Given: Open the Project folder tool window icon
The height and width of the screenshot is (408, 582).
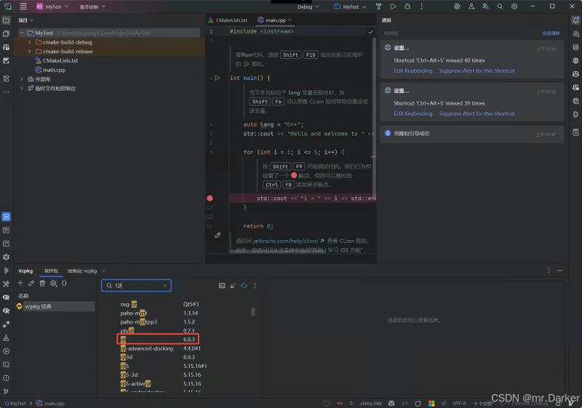Looking at the screenshot, I should [7, 20].
